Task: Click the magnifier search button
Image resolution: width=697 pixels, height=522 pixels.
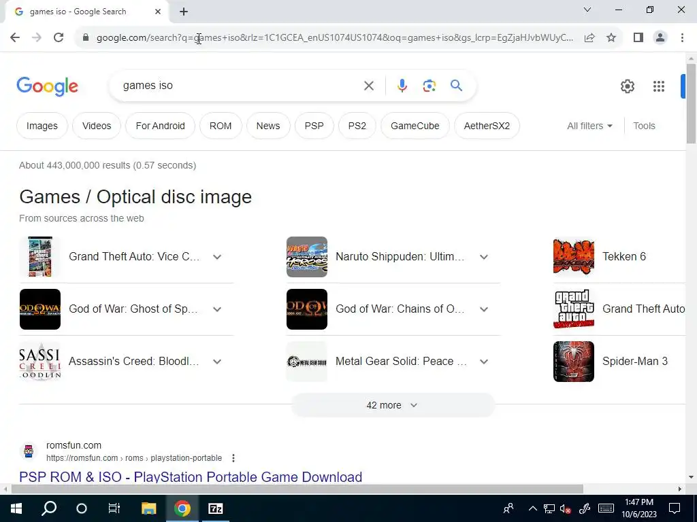Action: [x=457, y=85]
